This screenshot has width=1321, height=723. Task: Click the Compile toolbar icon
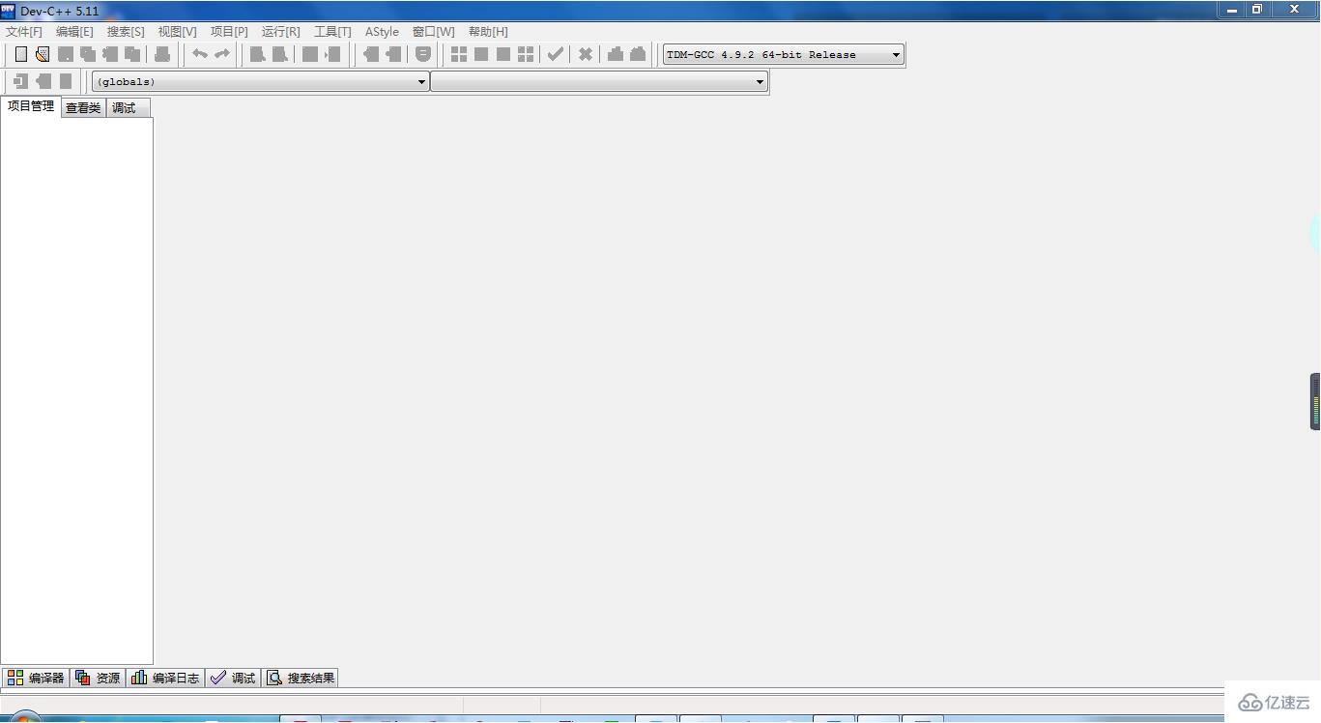pos(459,54)
